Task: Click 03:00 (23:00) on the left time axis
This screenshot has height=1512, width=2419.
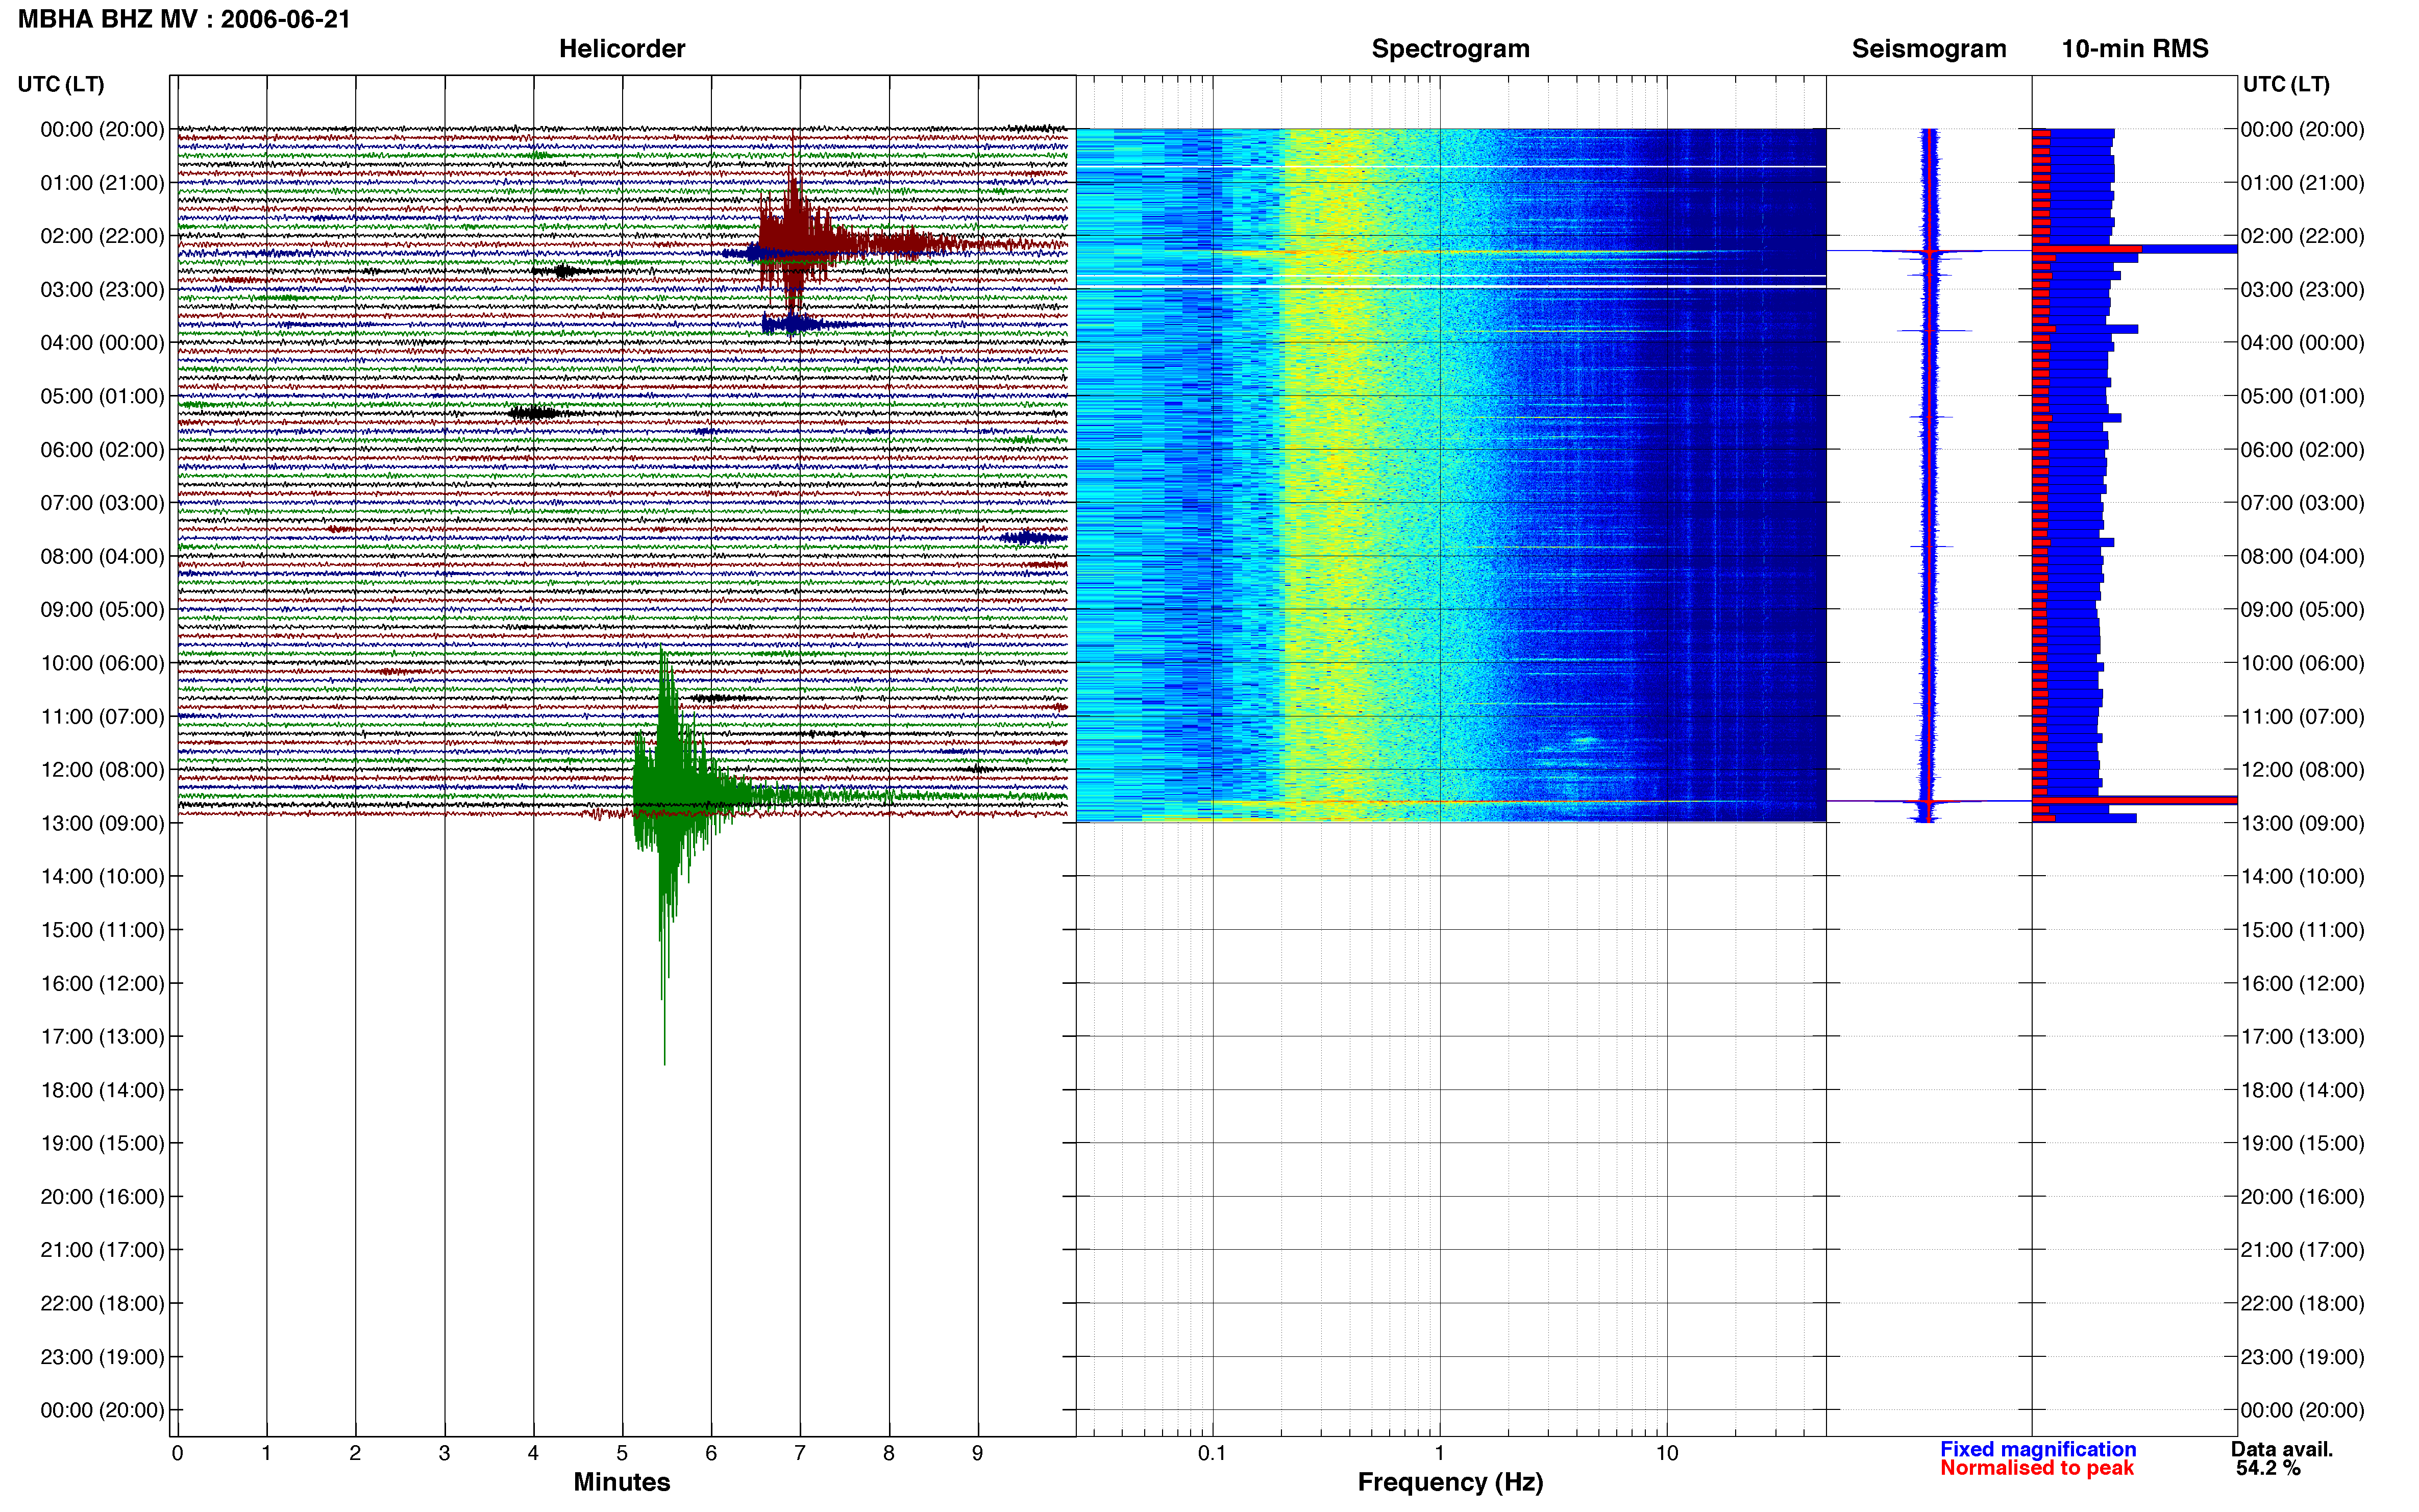Action: 102,290
